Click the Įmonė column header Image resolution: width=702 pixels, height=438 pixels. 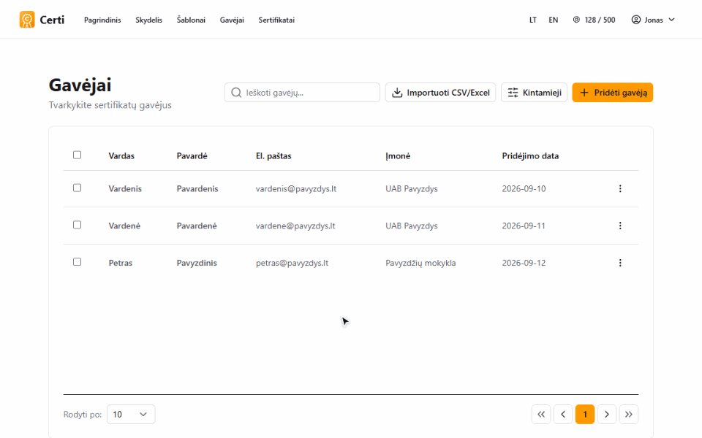[398, 156]
